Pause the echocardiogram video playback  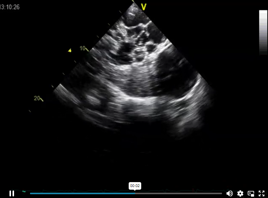12,193
